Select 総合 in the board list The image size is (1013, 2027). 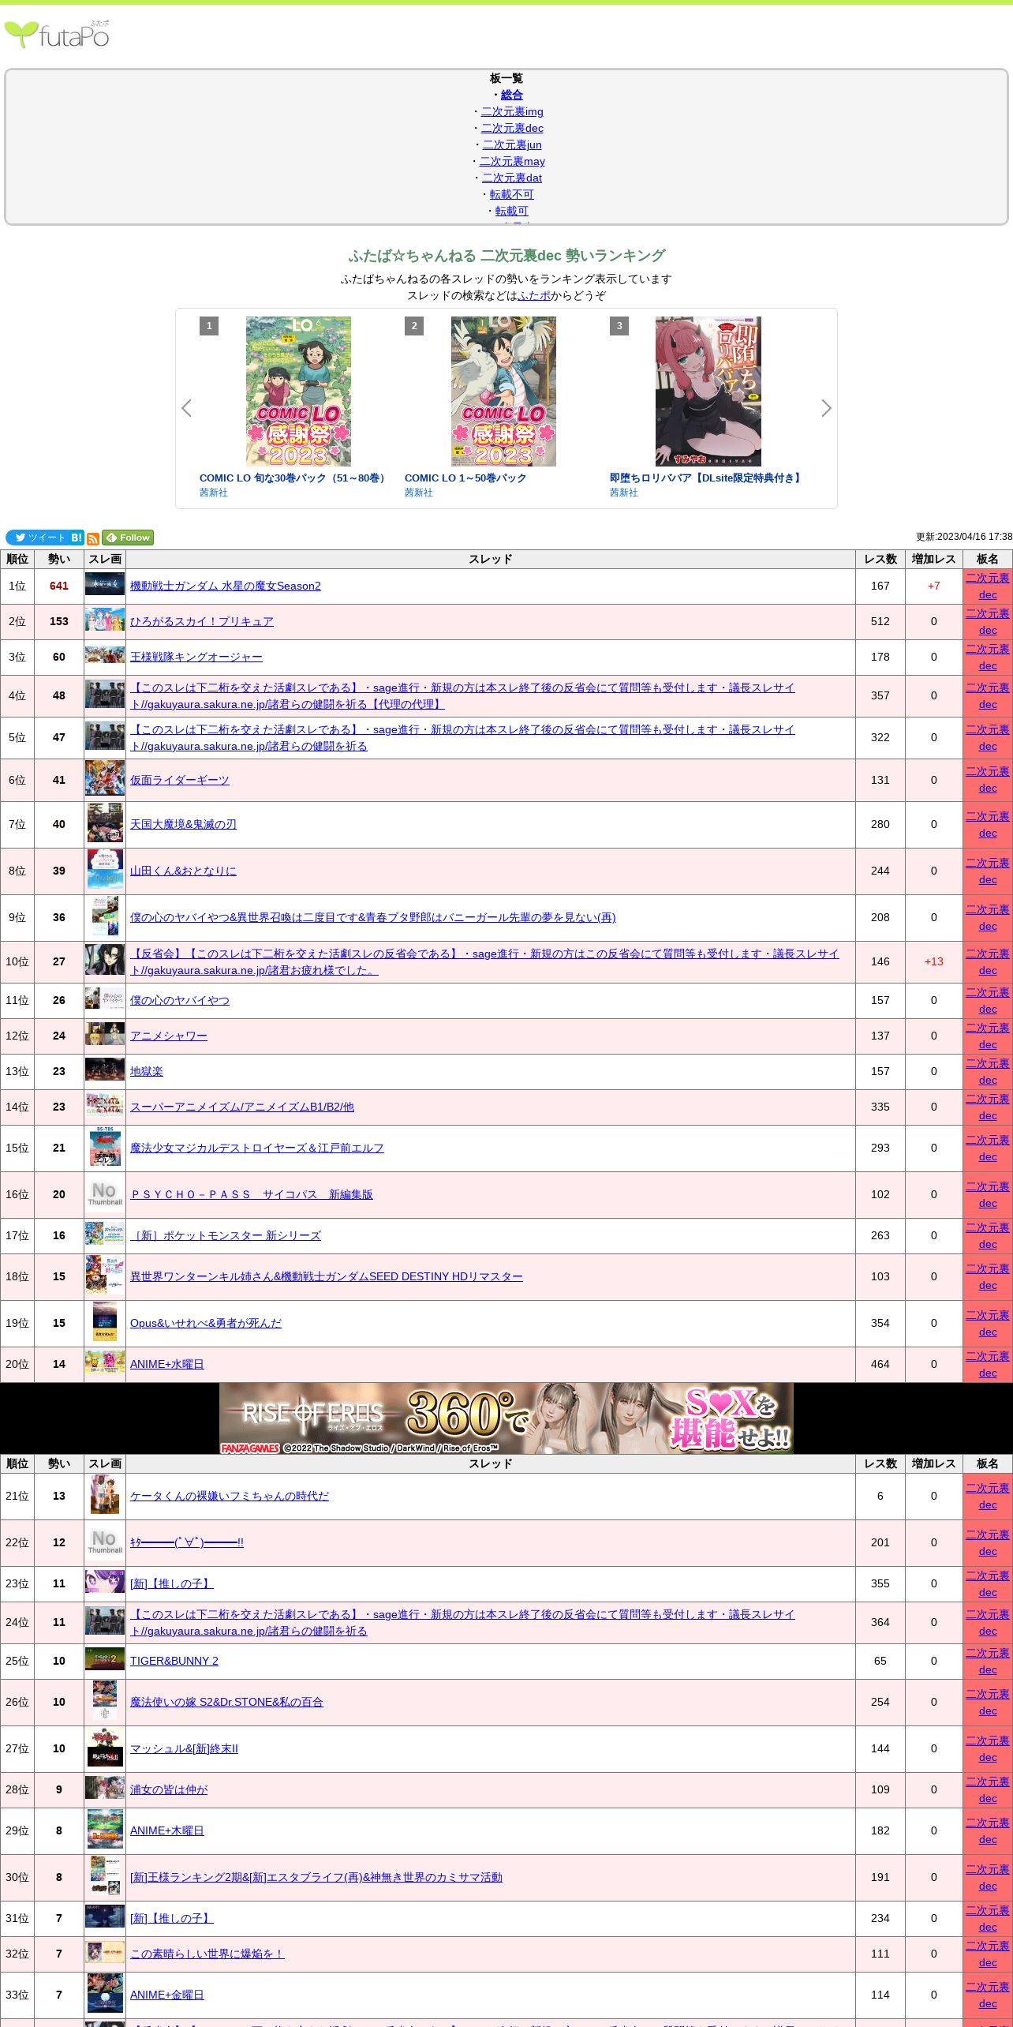(512, 95)
